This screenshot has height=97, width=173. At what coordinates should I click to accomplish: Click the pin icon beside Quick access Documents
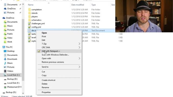[20, 5]
